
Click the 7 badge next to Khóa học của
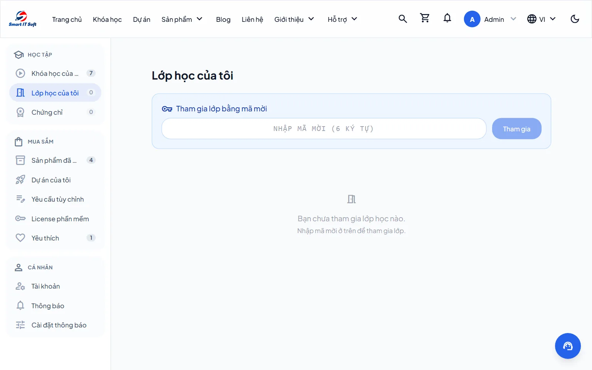[91, 73]
